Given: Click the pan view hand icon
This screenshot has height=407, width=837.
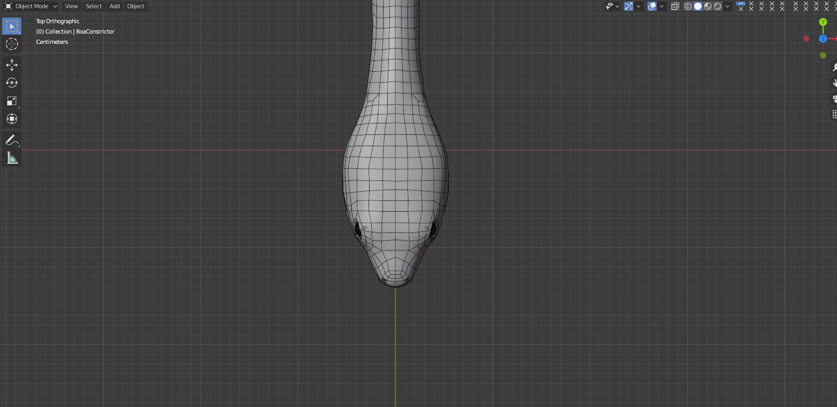Looking at the screenshot, I should click(x=834, y=83).
